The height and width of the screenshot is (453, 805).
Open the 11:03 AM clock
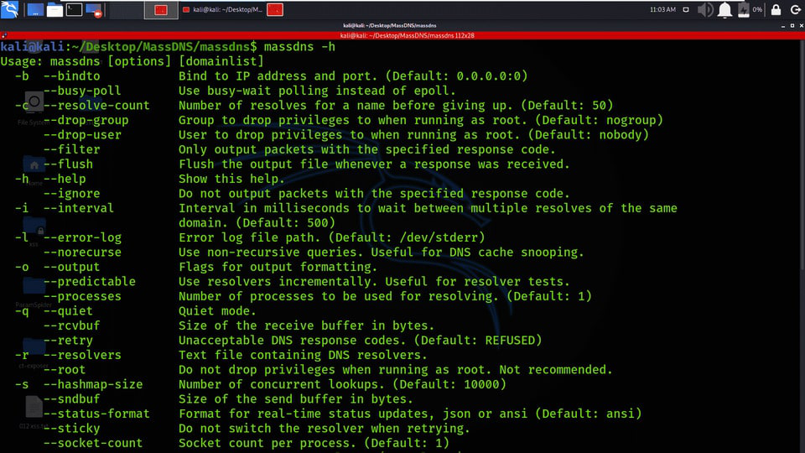[x=662, y=10]
